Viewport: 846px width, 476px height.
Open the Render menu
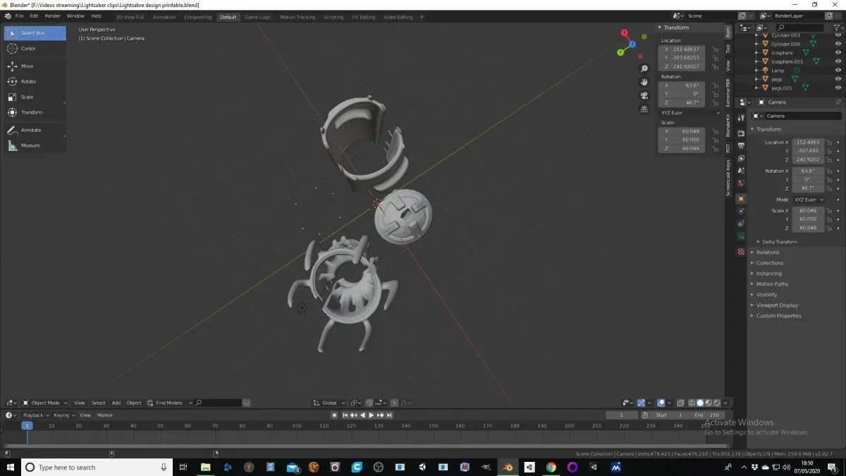pyautogui.click(x=53, y=16)
